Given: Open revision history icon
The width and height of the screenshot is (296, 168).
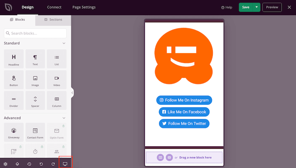Looking at the screenshot, I should [x=29, y=164].
